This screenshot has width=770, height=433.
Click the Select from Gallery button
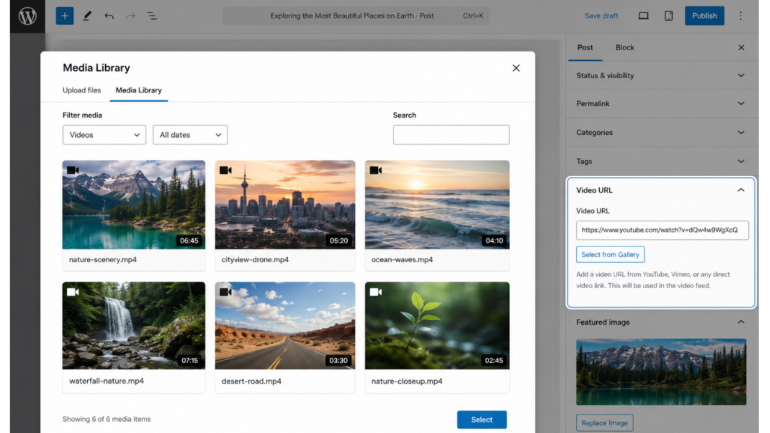point(610,254)
